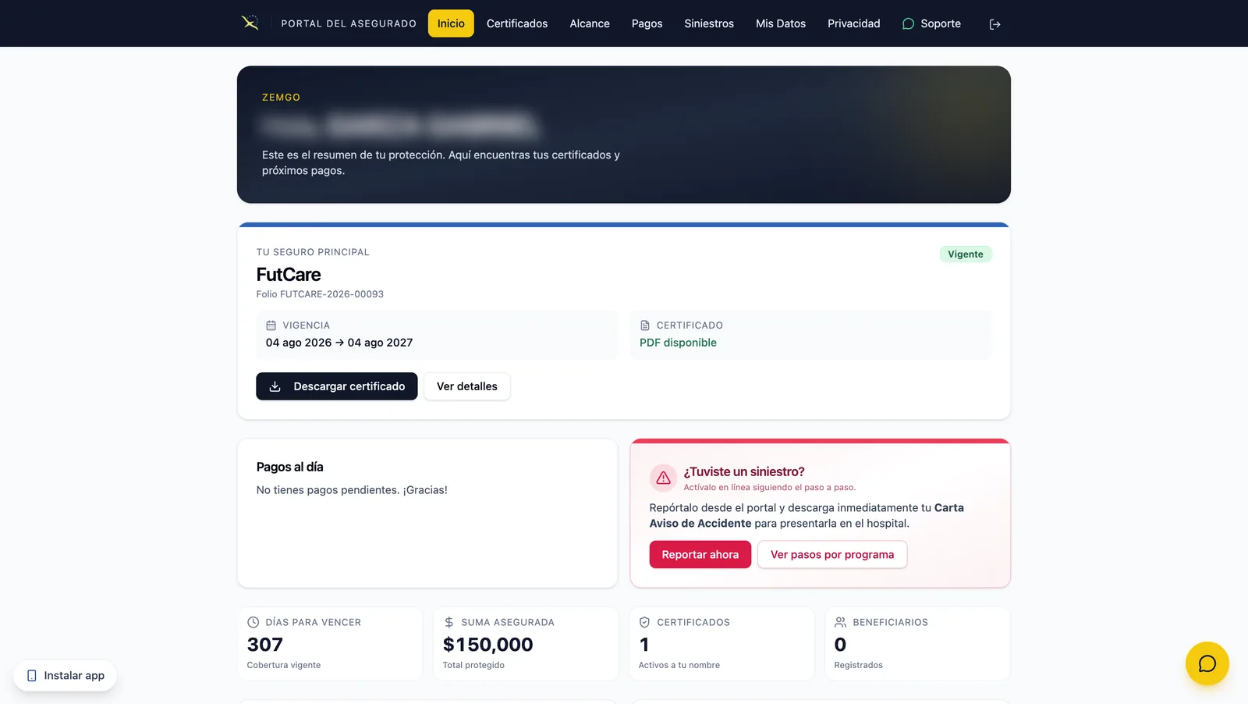Open Soporte from the navbar
This screenshot has width=1248, height=704.
click(931, 23)
